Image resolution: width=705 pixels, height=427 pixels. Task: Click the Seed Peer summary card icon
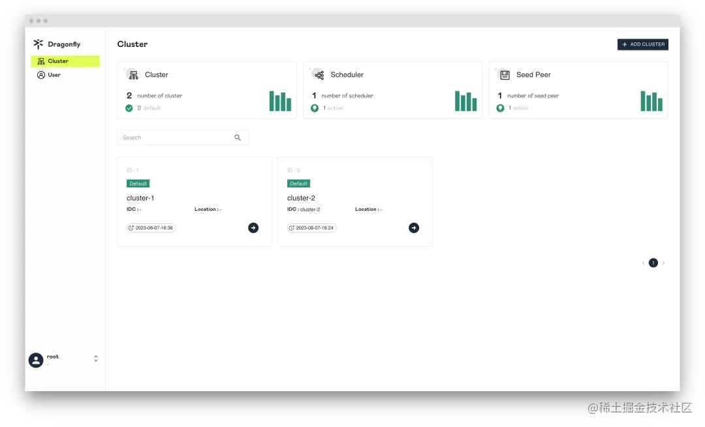[505, 75]
